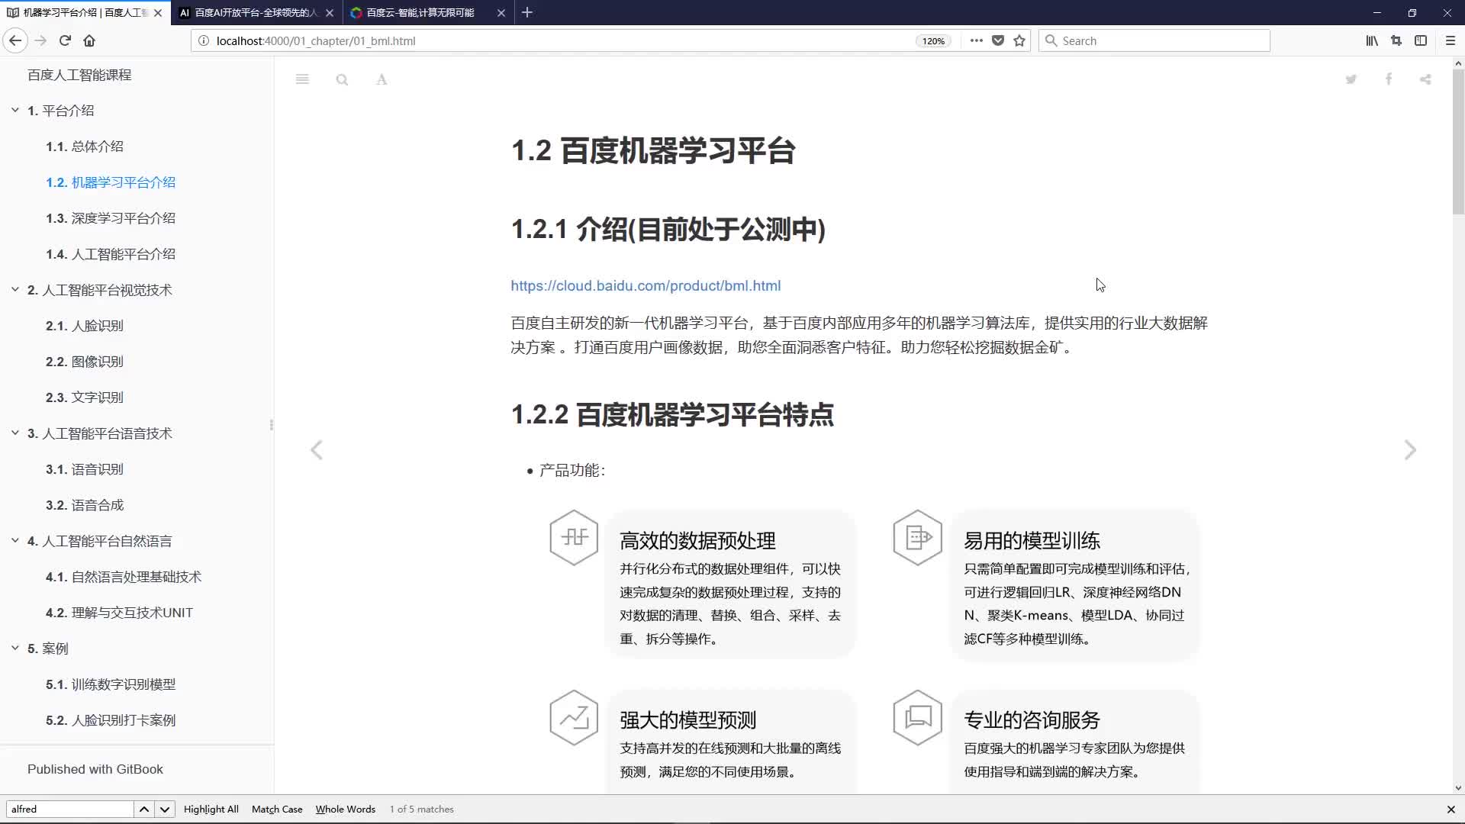The width and height of the screenshot is (1465, 824).
Task: Open GitBook font settings icon
Action: click(382, 79)
